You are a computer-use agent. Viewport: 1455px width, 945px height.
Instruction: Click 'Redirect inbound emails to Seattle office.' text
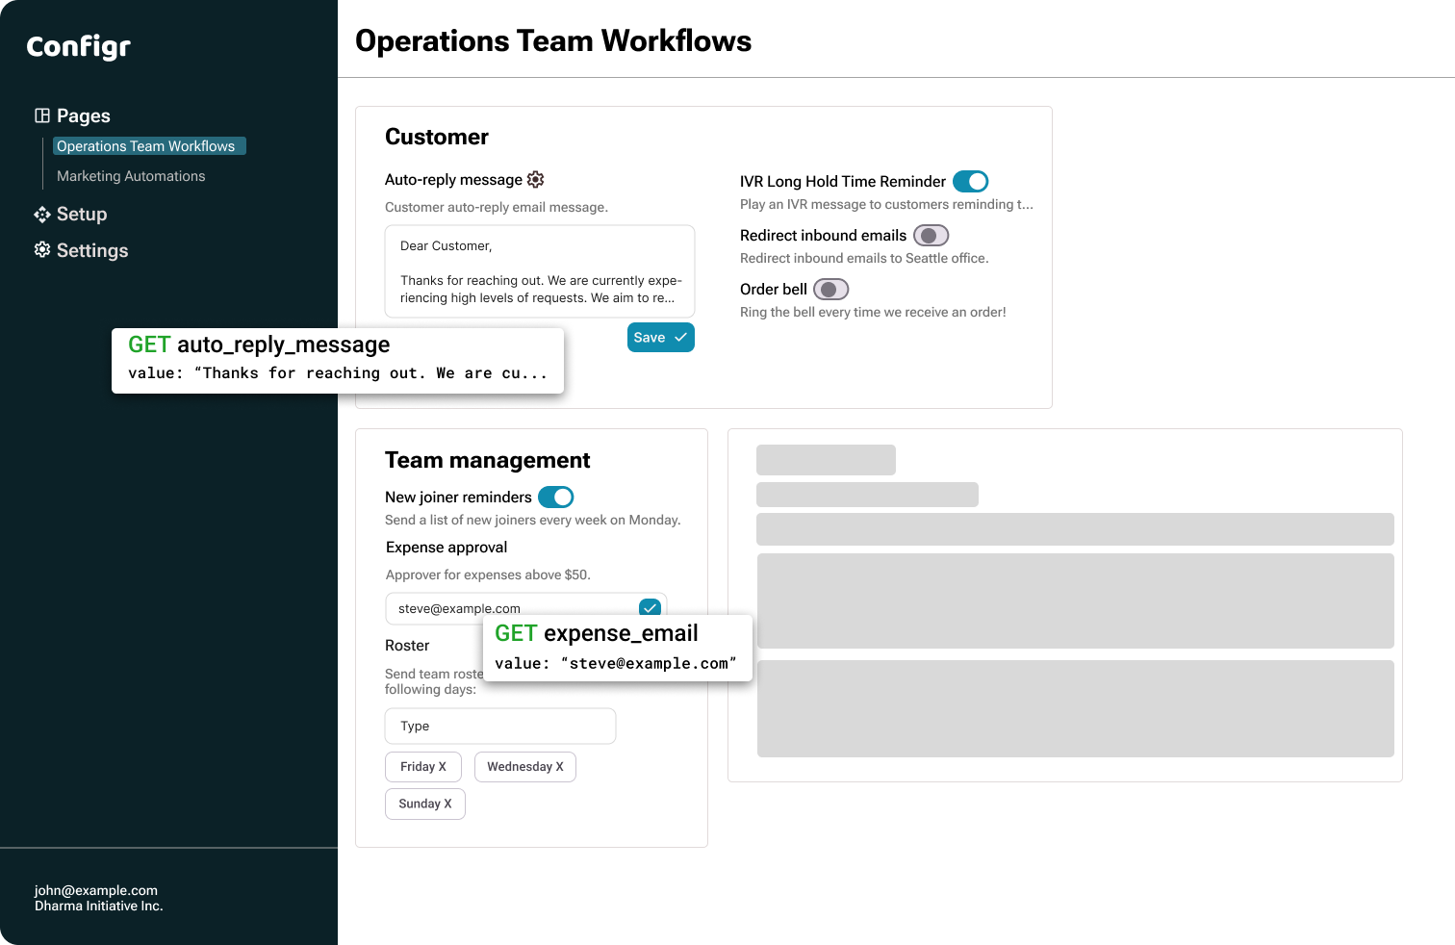pyautogui.click(x=864, y=258)
